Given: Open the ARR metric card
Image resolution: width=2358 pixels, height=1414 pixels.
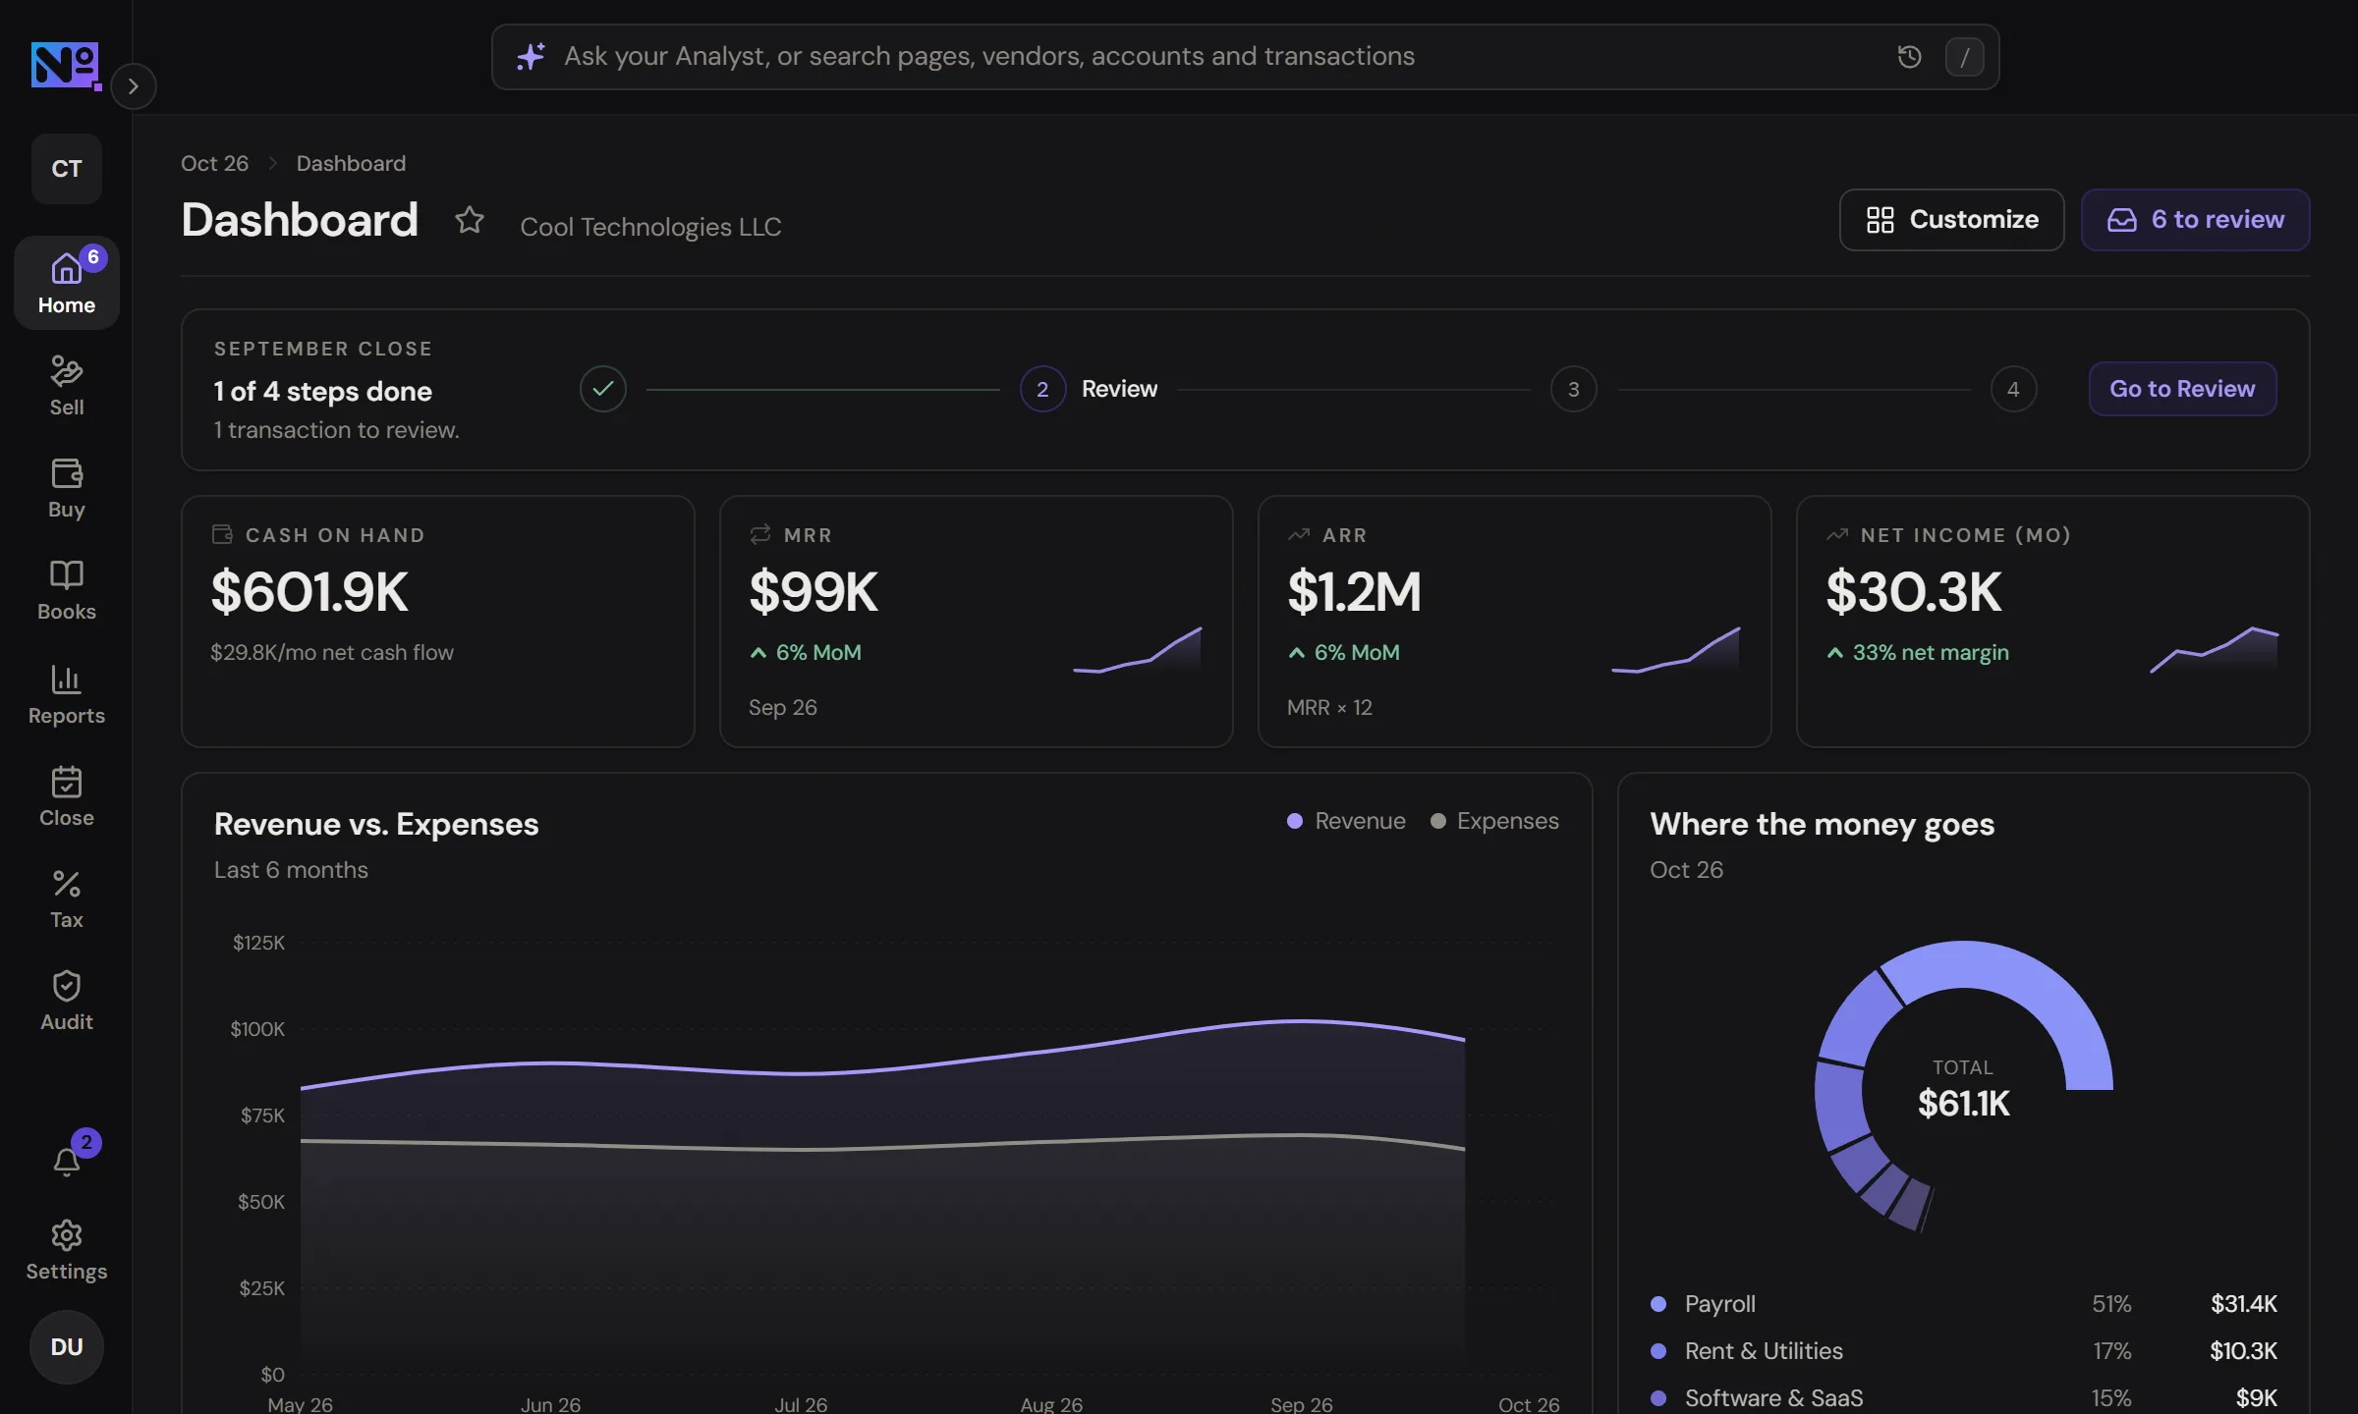Looking at the screenshot, I should coord(1514,622).
